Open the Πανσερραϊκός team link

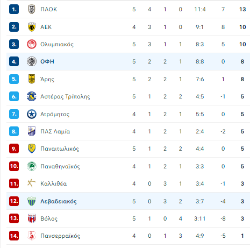[60, 236]
